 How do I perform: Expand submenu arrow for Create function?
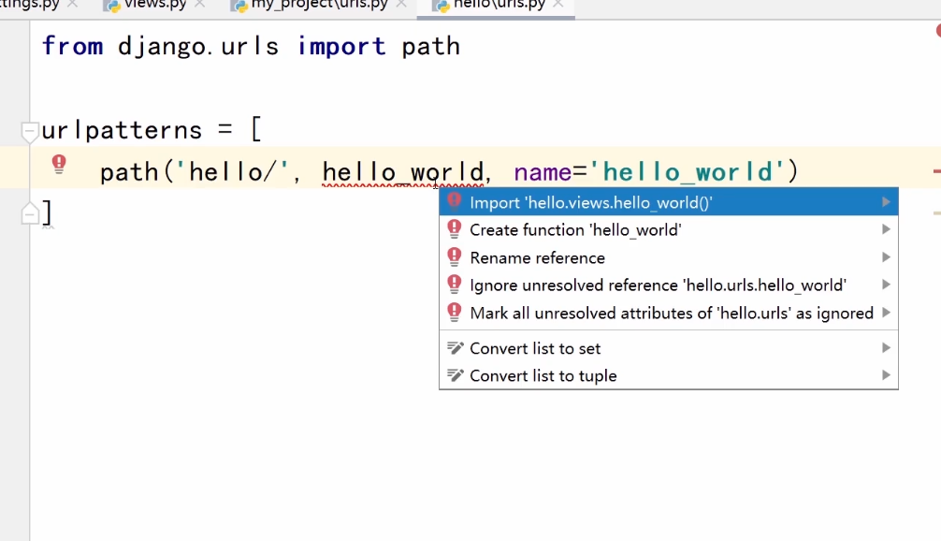tap(886, 229)
